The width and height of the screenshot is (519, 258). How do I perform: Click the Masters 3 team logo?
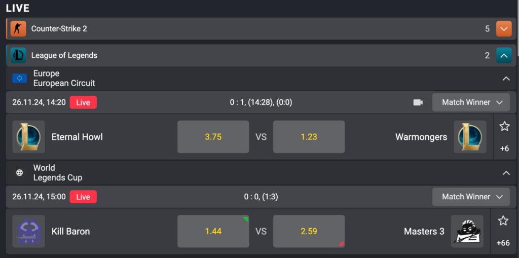467,231
